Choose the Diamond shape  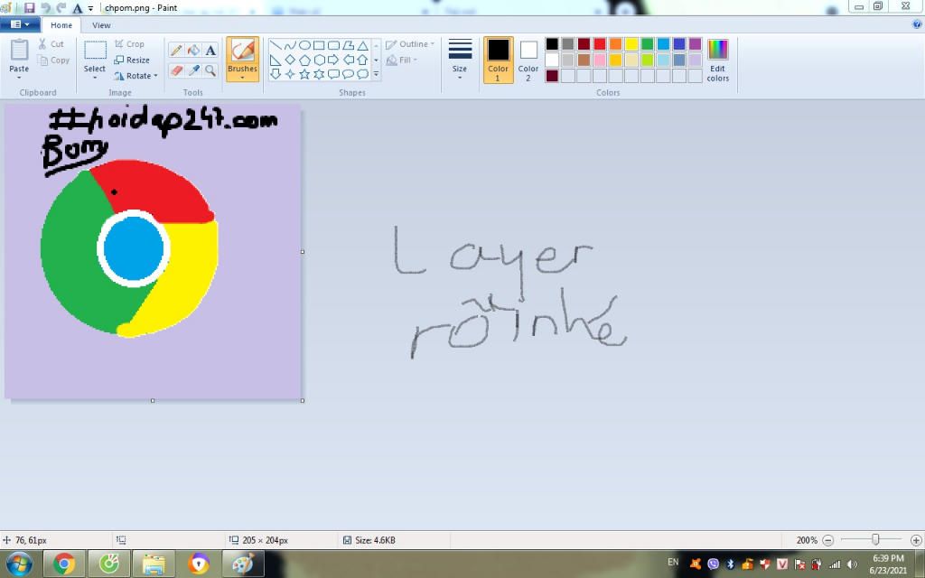point(290,60)
